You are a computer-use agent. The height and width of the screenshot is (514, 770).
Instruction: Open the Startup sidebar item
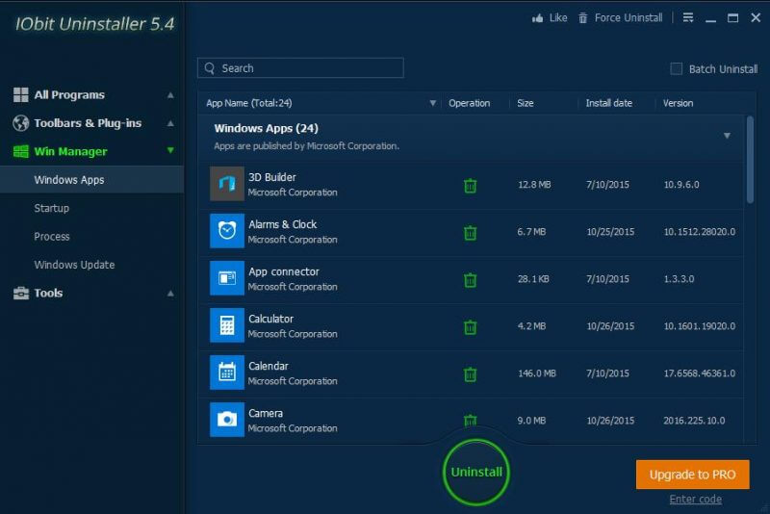coord(52,208)
